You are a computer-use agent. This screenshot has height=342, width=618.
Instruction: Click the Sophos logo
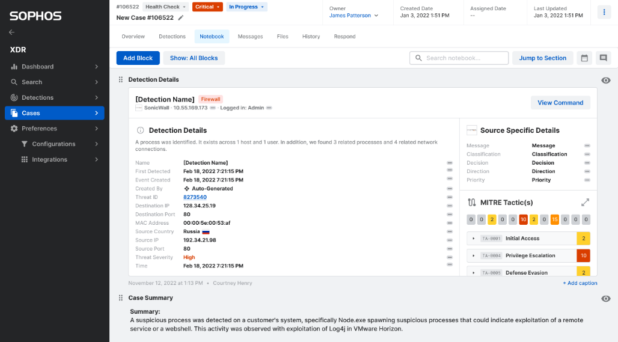[x=35, y=16]
